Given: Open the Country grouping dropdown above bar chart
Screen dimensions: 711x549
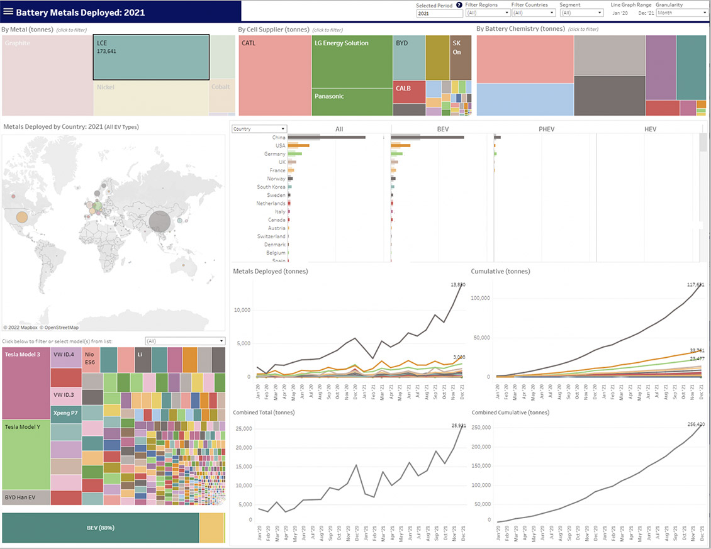Looking at the screenshot, I should click(x=259, y=129).
